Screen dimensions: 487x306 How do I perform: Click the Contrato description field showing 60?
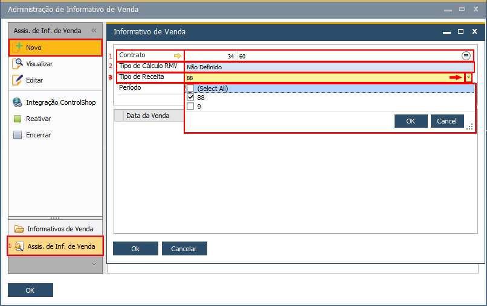[x=349, y=56]
